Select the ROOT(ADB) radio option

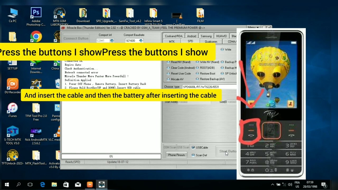tap(205, 68)
